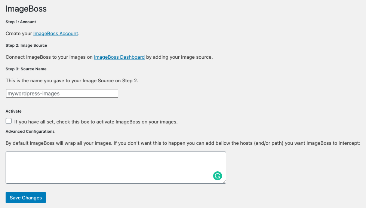
Task: Open the ImageBoss Dashboard link
Action: pyautogui.click(x=119, y=57)
